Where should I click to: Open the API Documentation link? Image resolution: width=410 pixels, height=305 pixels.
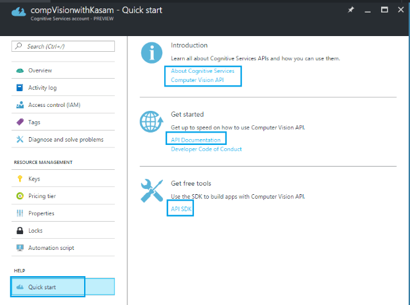click(x=196, y=140)
